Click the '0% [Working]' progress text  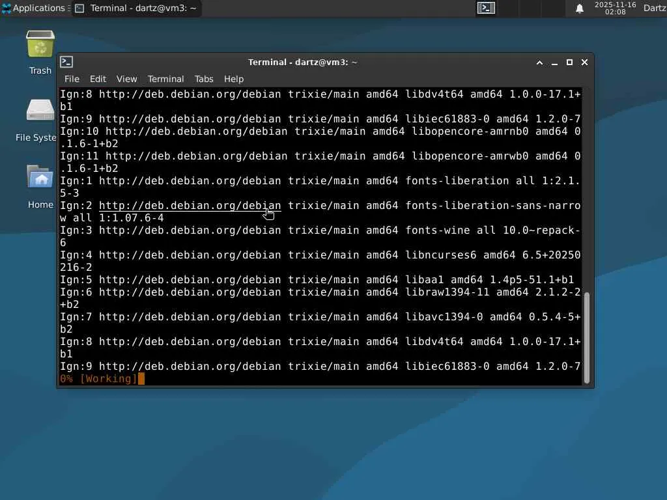point(98,378)
